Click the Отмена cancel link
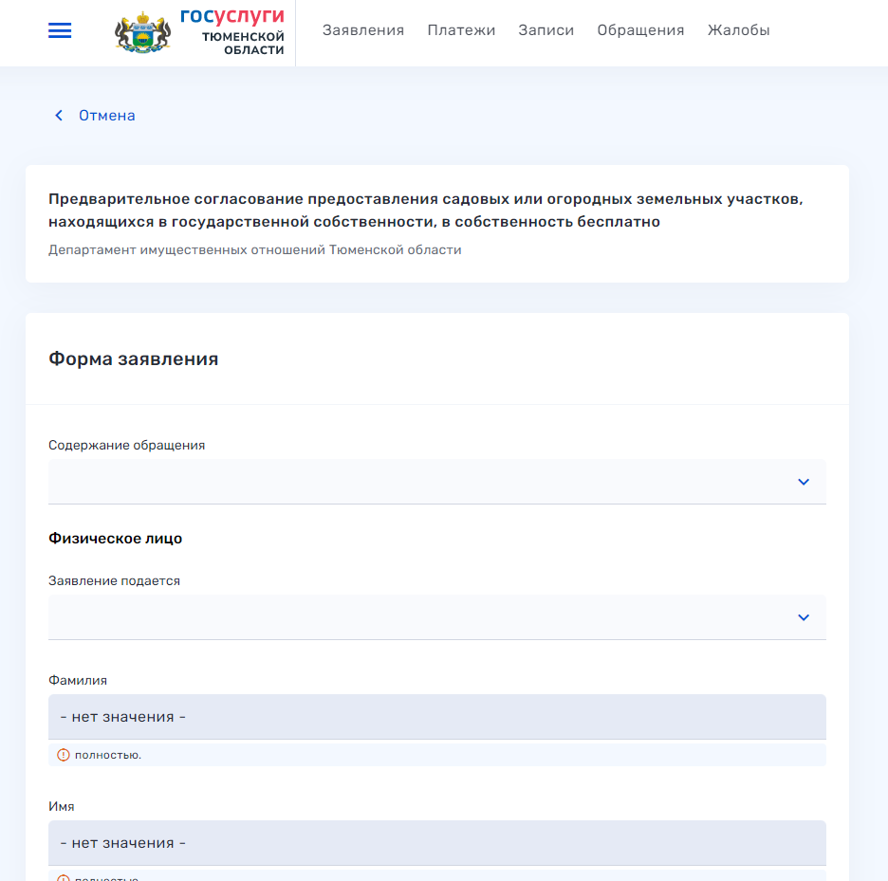This screenshot has height=881, width=888. pos(106,116)
